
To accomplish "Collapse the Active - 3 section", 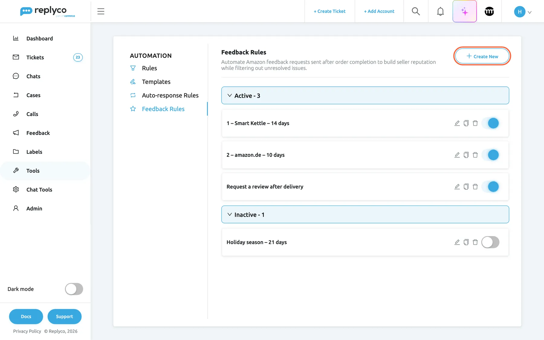I will click(x=365, y=96).
